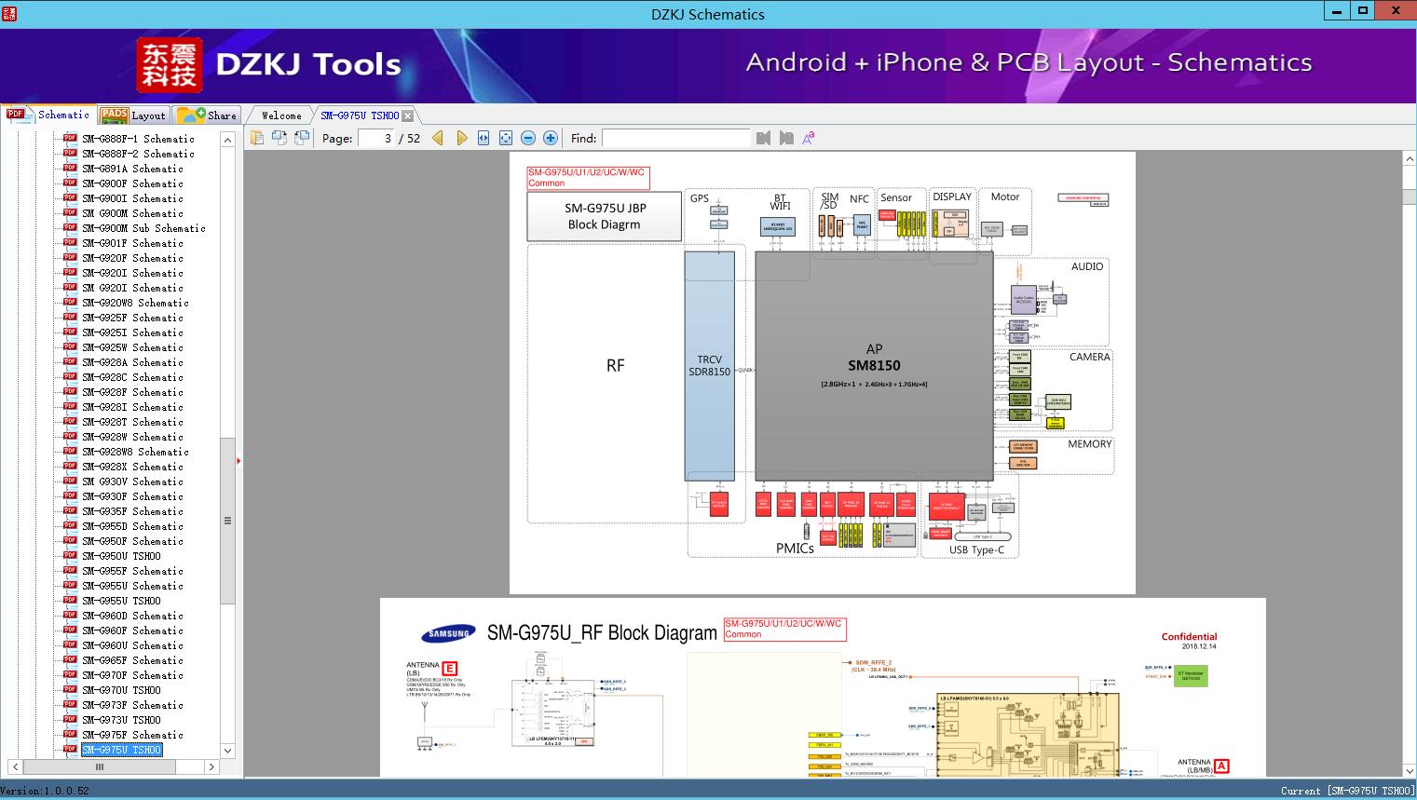Click the PDF icon beside SM-G975U TSH00 in tree
This screenshot has height=800, width=1417.
(70, 749)
